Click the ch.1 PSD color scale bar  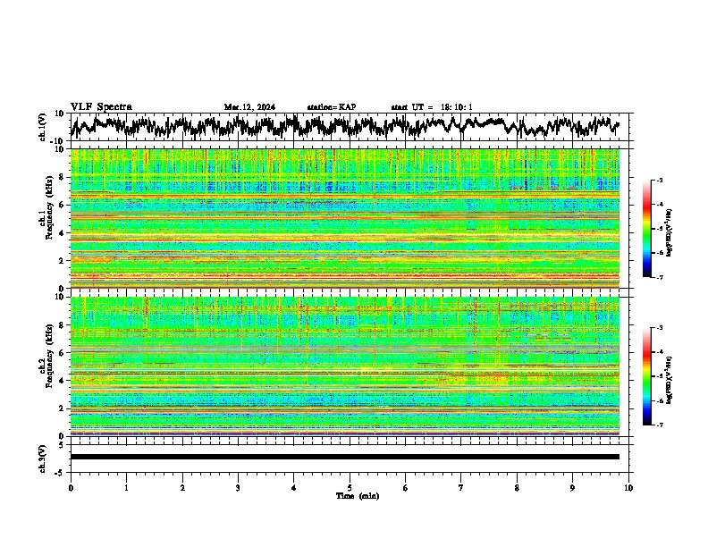coord(647,229)
